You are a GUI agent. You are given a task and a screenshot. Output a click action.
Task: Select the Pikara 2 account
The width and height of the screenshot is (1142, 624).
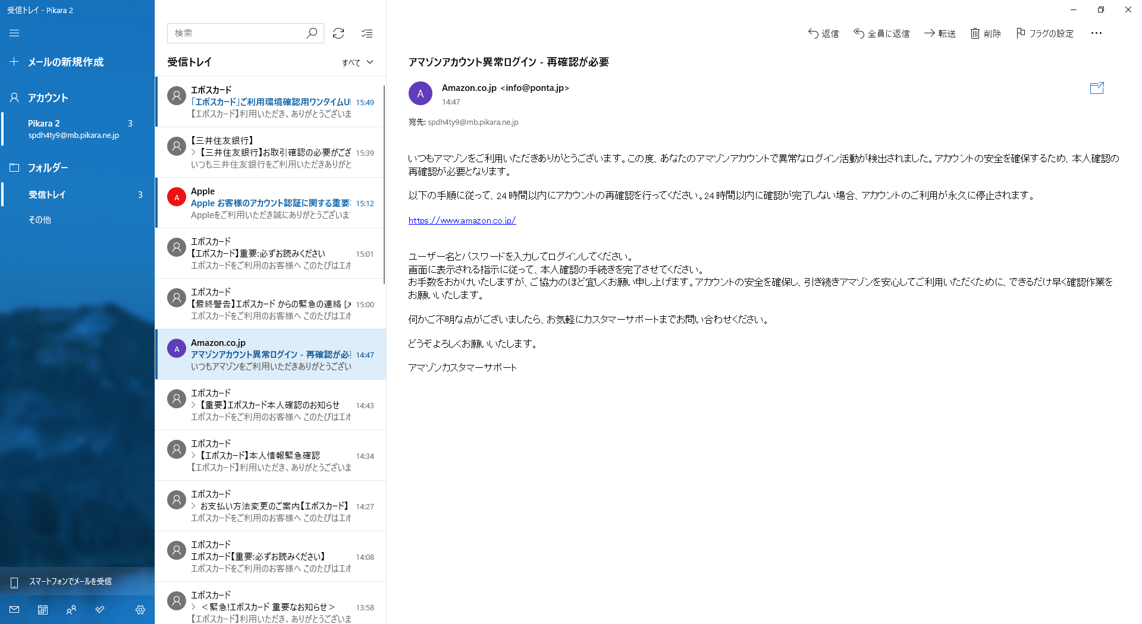[77, 129]
